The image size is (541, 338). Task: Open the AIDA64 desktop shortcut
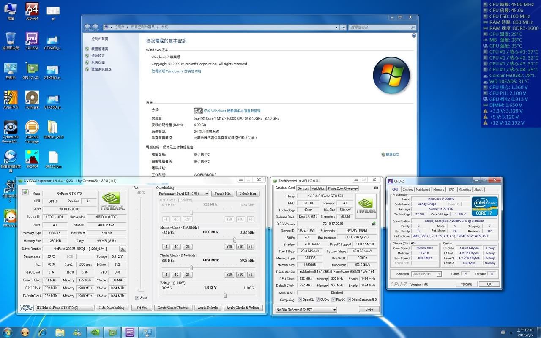pos(32,9)
